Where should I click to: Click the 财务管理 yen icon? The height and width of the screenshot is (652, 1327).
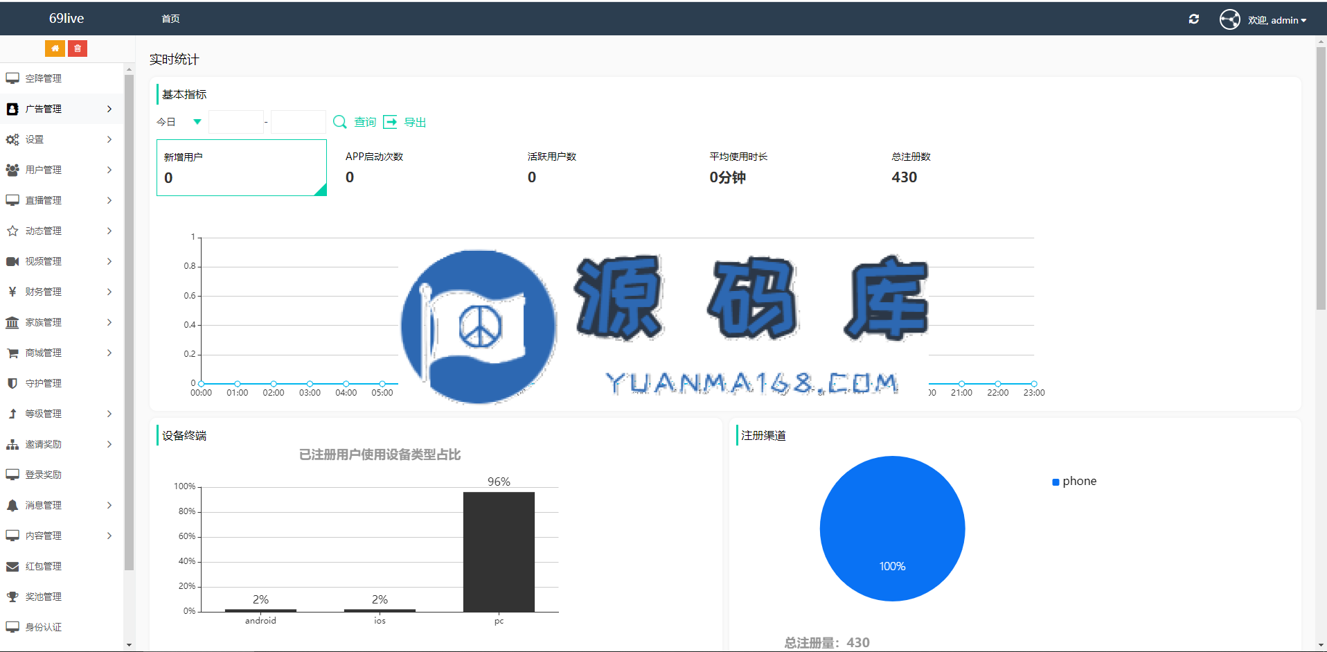coord(12,292)
